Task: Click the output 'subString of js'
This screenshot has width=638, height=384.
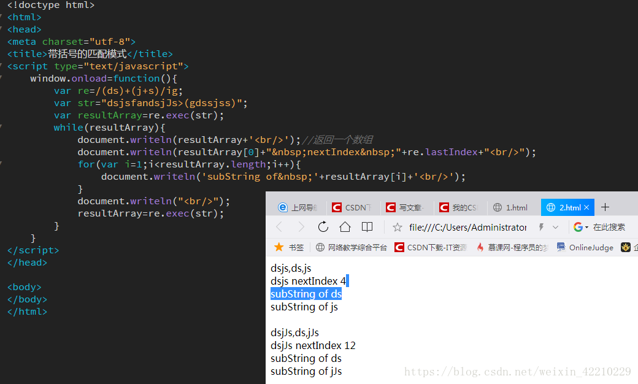Action: (304, 307)
